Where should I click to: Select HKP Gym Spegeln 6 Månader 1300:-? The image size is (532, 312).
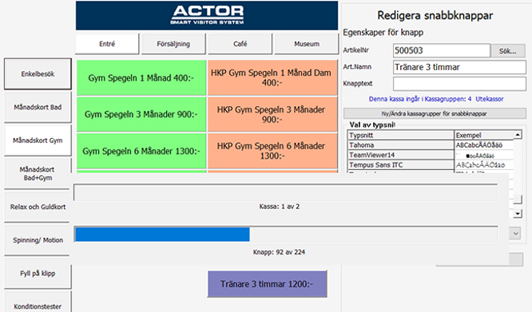(272, 151)
